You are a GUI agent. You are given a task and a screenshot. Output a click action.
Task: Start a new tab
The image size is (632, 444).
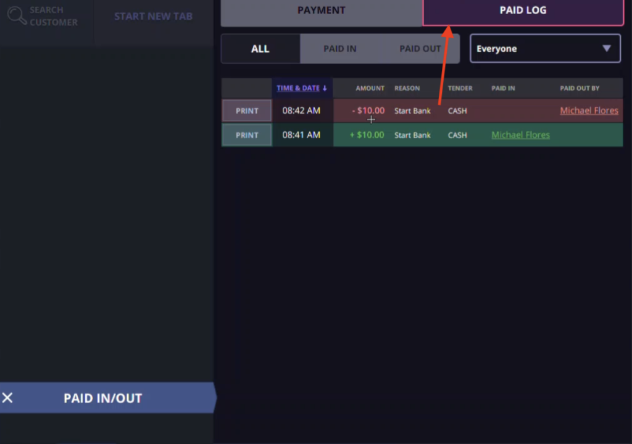[153, 16]
